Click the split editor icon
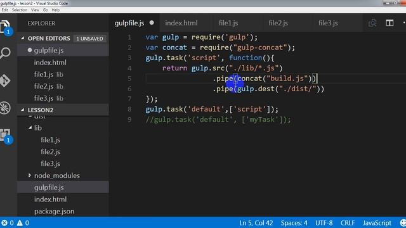The width and height of the screenshot is (406, 228). (390, 23)
